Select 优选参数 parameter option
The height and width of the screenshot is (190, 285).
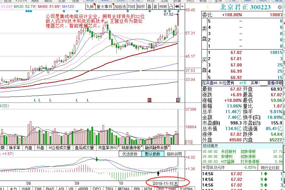(130, 154)
